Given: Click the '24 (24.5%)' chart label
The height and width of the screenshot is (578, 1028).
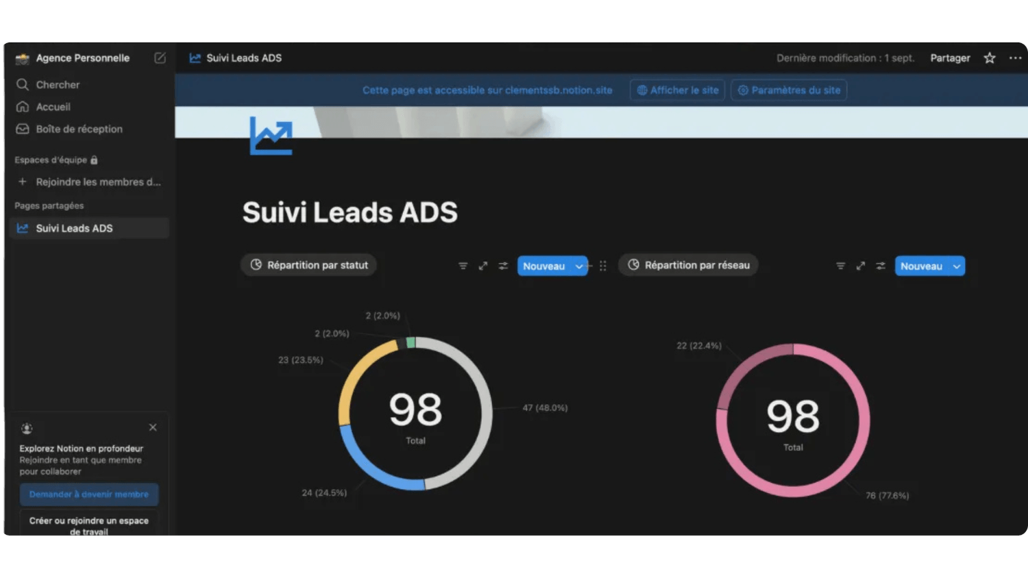Looking at the screenshot, I should coord(324,492).
